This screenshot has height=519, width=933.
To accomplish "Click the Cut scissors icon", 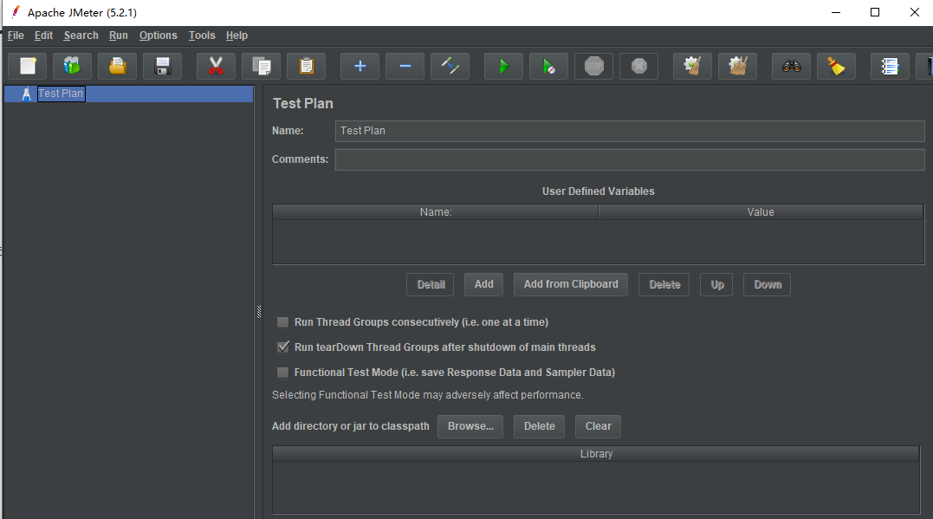I will point(216,66).
